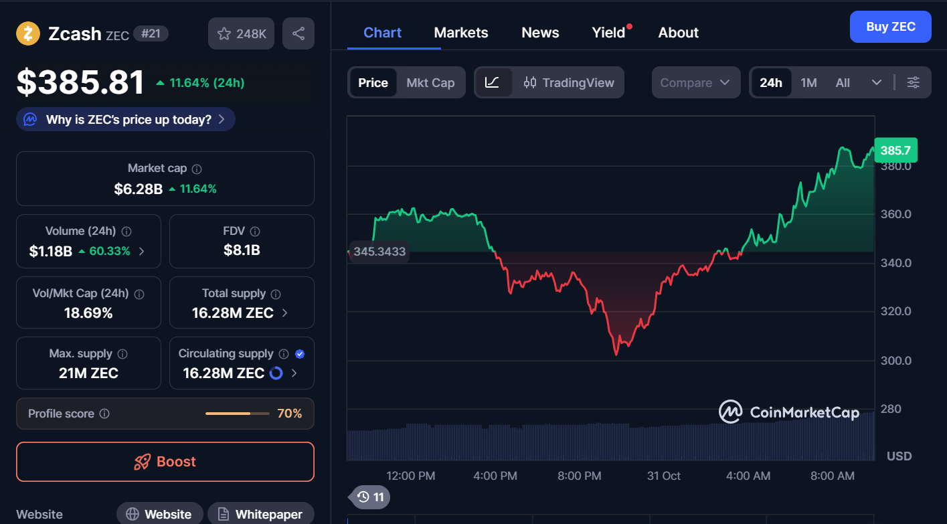Open the Markets tab

(461, 33)
